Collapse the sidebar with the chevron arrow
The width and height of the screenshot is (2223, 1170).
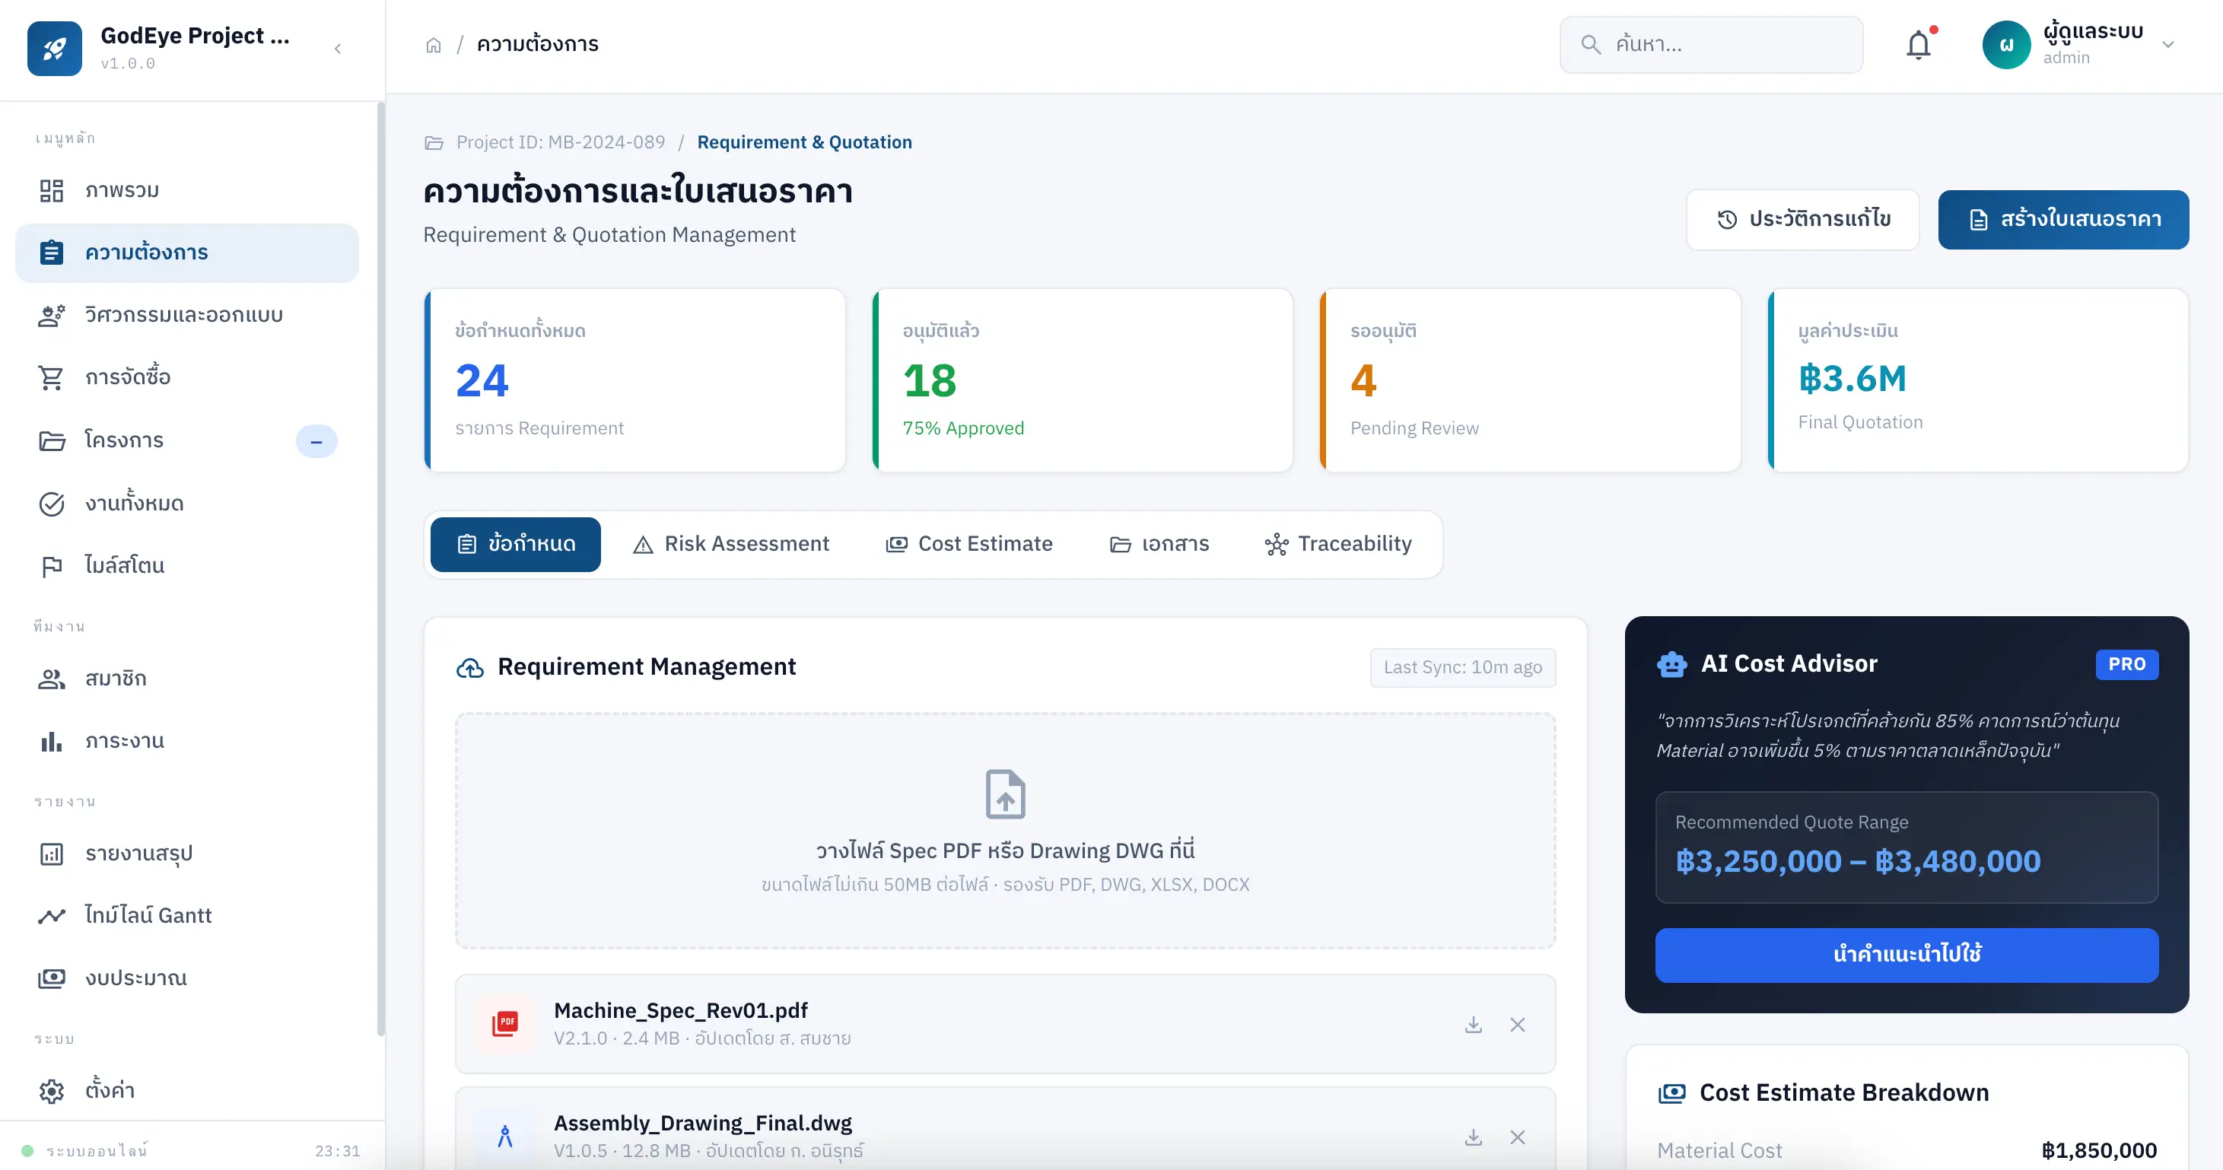339,49
